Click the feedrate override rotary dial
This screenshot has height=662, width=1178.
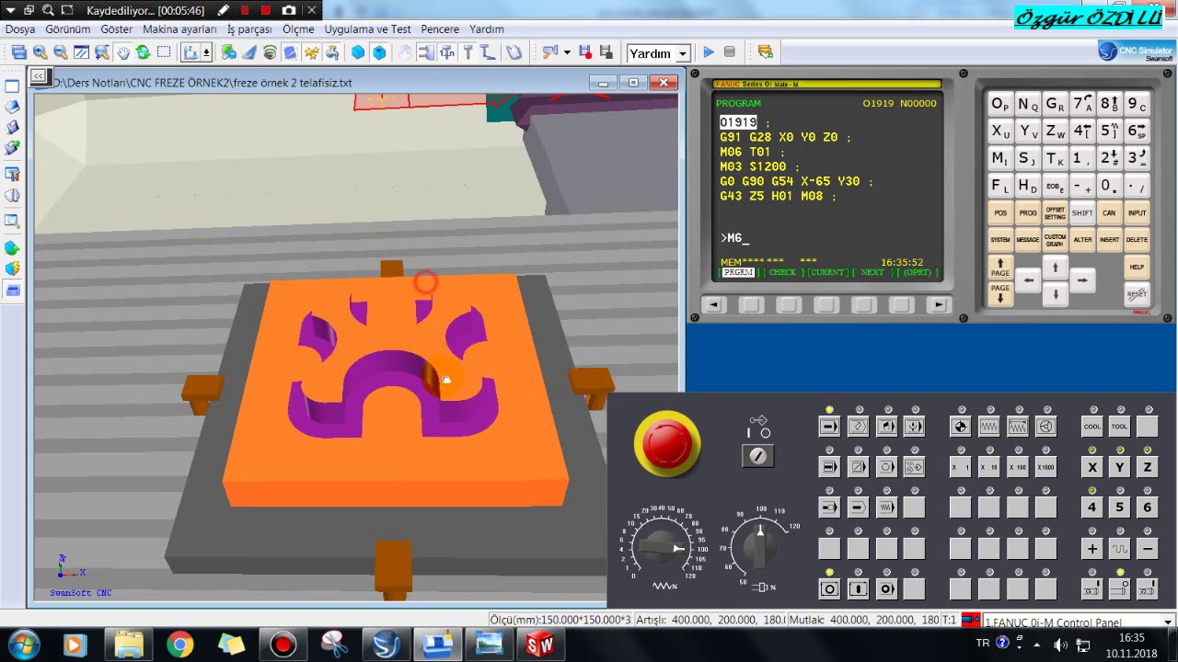[x=663, y=548]
